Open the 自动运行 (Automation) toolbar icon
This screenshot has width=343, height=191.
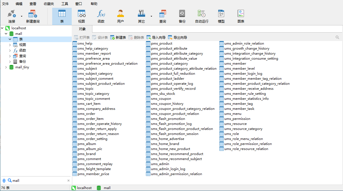click(x=202, y=16)
